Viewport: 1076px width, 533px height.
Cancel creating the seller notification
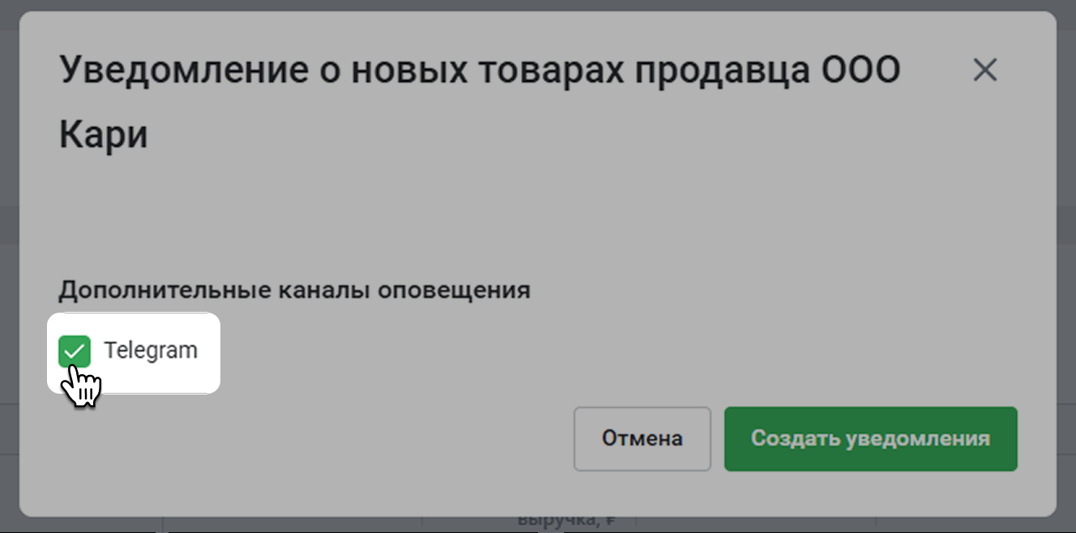pyautogui.click(x=642, y=439)
